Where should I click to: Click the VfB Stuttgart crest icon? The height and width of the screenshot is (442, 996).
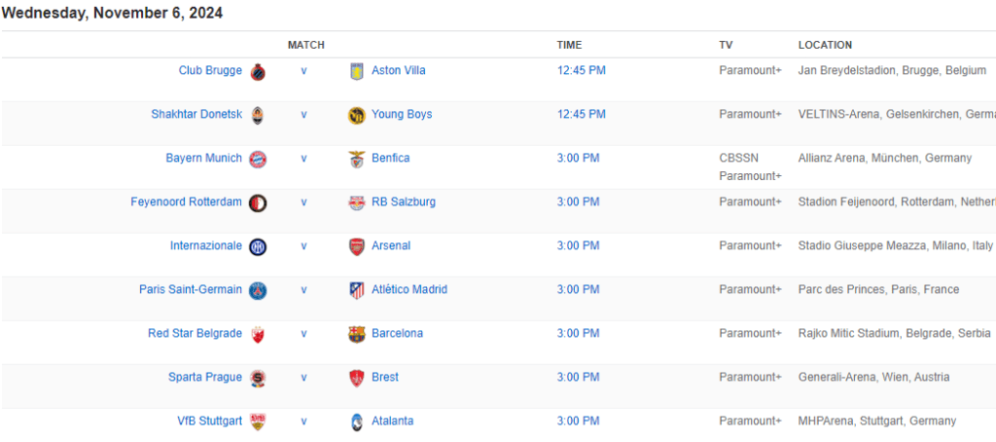pyautogui.click(x=258, y=422)
